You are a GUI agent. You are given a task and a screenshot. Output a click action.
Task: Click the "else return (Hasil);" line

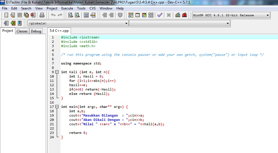pyautogui.click(x=89, y=94)
